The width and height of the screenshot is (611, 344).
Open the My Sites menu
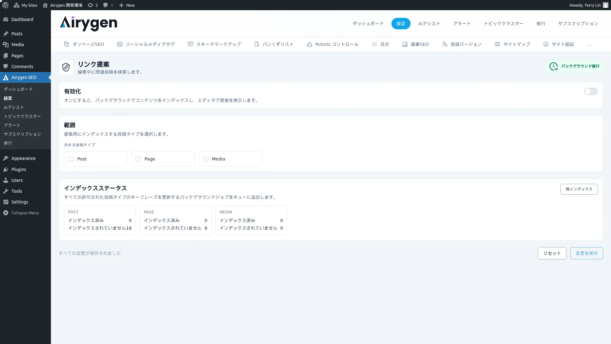(25, 5)
